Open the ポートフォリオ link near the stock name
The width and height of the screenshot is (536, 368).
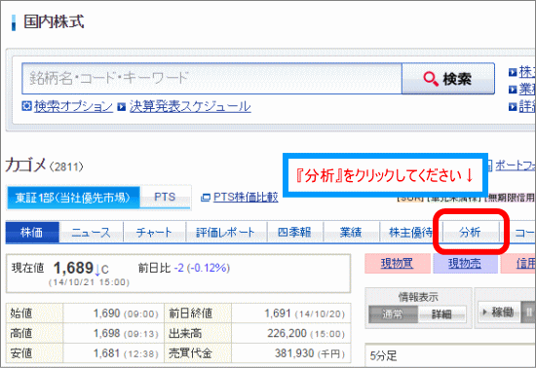click(x=516, y=166)
